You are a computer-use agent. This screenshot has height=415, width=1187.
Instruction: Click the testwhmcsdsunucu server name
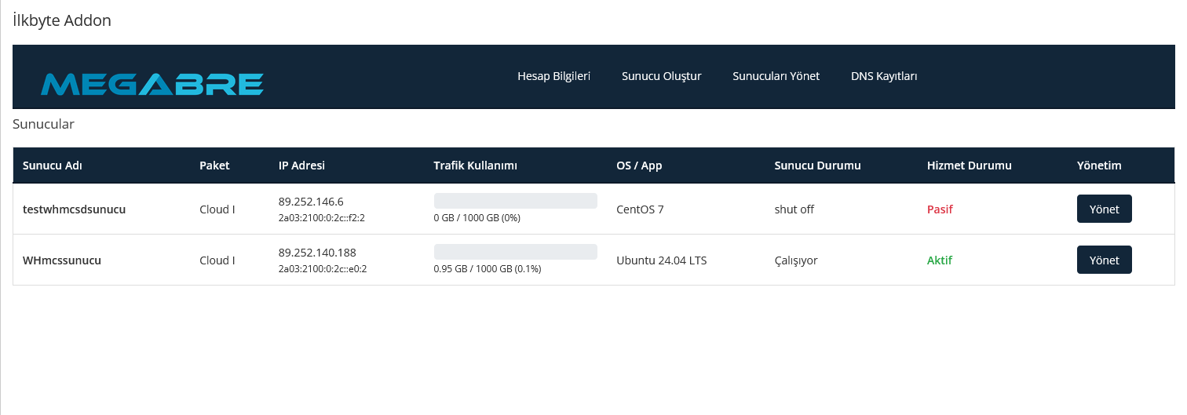click(x=74, y=209)
